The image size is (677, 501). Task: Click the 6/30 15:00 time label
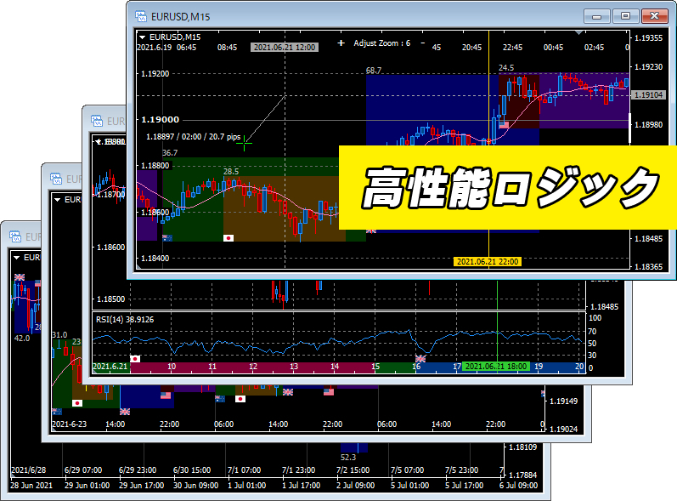coord(192,470)
